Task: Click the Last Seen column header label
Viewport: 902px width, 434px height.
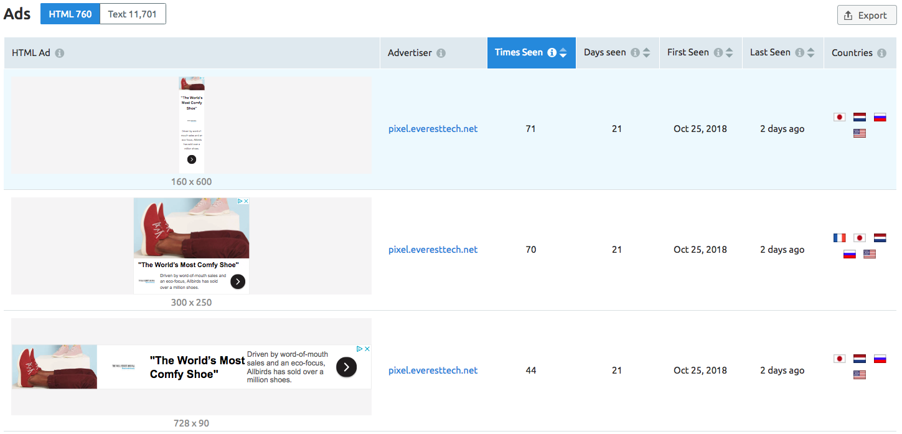Action: (x=771, y=53)
